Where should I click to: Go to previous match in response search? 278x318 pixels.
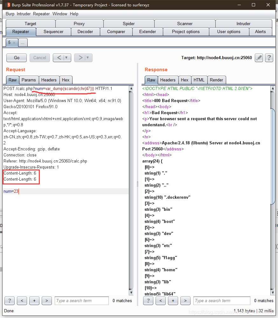pyautogui.click(x=161, y=301)
